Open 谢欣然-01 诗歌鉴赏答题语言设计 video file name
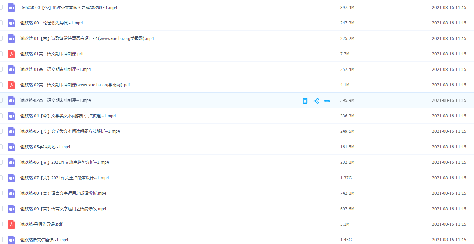The height and width of the screenshot is (244, 474). coord(87,39)
